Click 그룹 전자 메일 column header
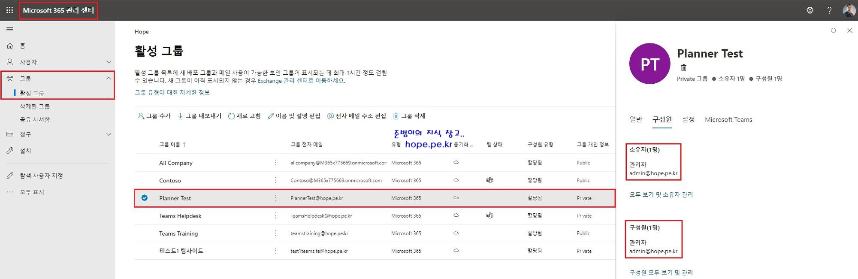 pyautogui.click(x=306, y=145)
